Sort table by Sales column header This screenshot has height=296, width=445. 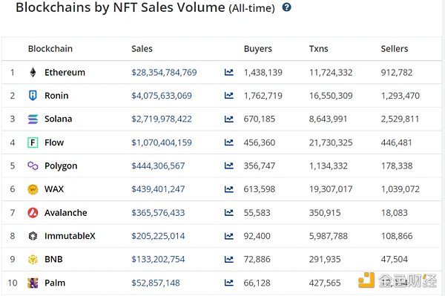142,49
